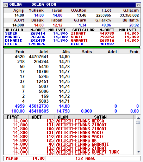Click the G.Hacim value 33.358.682
This screenshot has width=143, height=162.
click(x=129, y=15)
